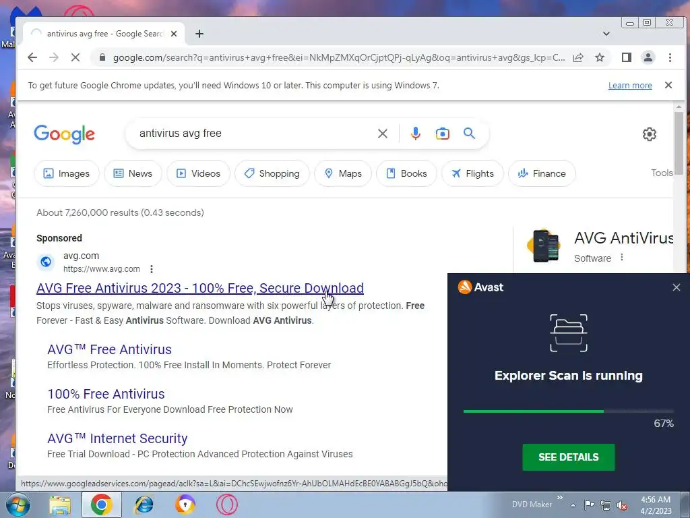Bookmark this page with the star
This screenshot has width=690, height=518.
coord(599,57)
